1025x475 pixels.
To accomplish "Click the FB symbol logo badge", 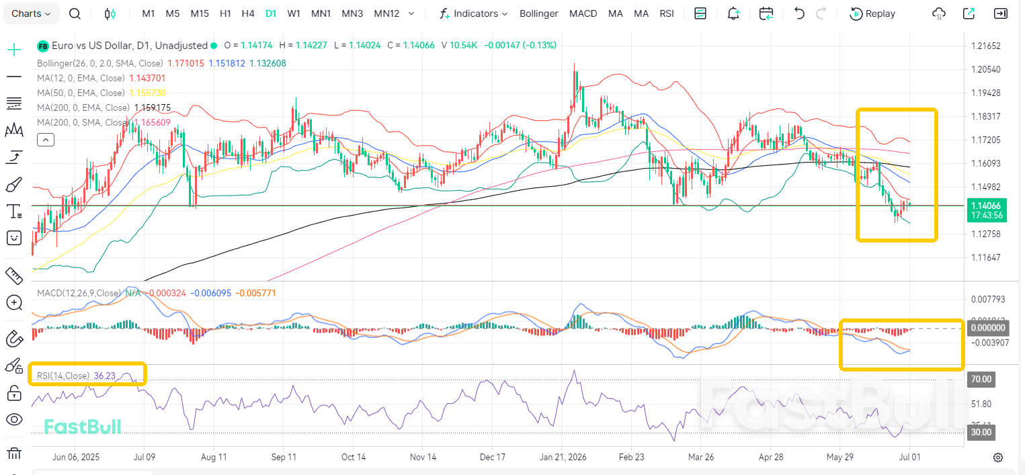I will coord(43,46).
